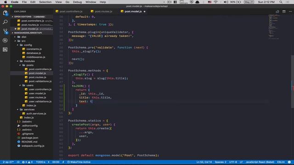Open ESLint status in status bar
Image resolution: width=294 pixels, height=165 pixels.
tap(281, 162)
